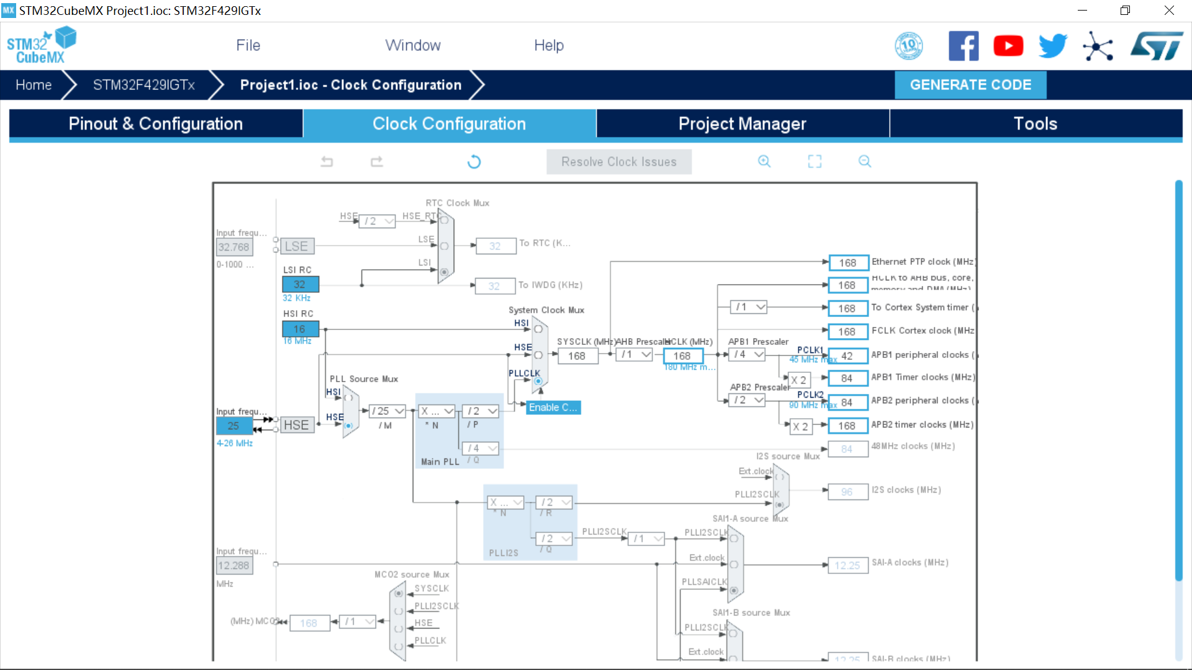1192x670 pixels.
Task: Go to STM32F429IGTx breadcrumb
Action: point(144,85)
